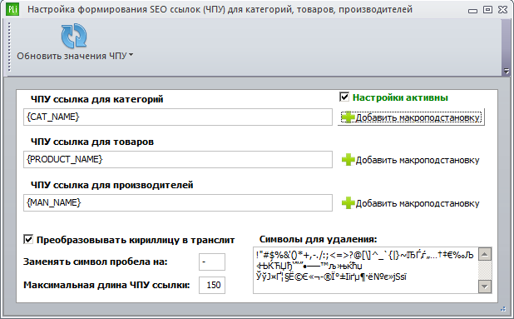The image size is (514, 319).
Task: Click the space replacement character field
Action: point(212,262)
